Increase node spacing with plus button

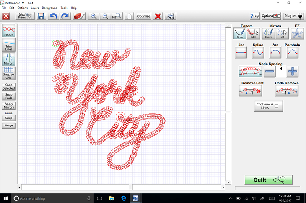pos(293,71)
